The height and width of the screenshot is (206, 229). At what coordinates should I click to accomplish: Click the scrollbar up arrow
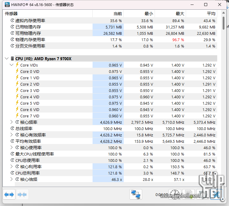point(224,13)
